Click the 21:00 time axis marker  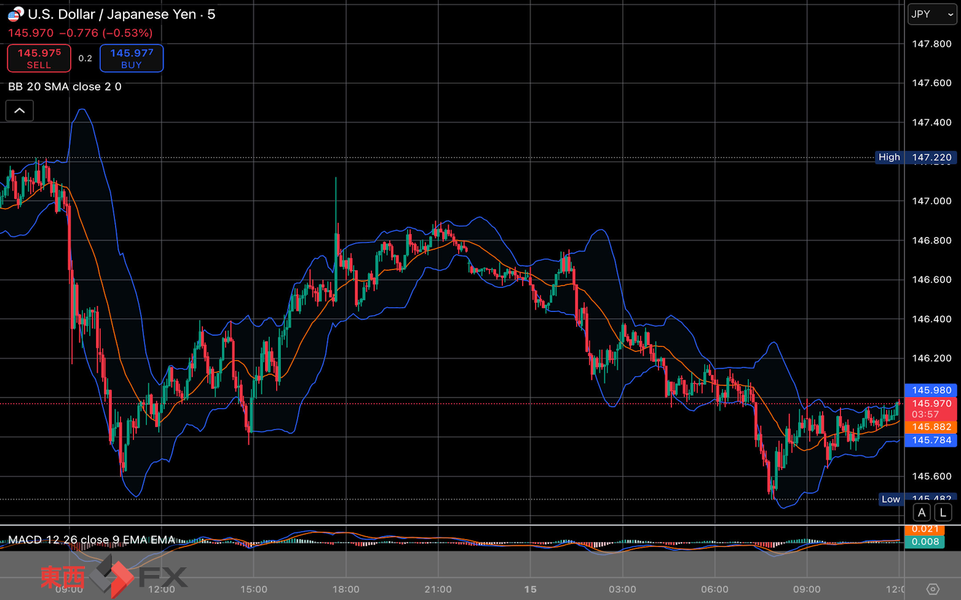pyautogui.click(x=438, y=589)
